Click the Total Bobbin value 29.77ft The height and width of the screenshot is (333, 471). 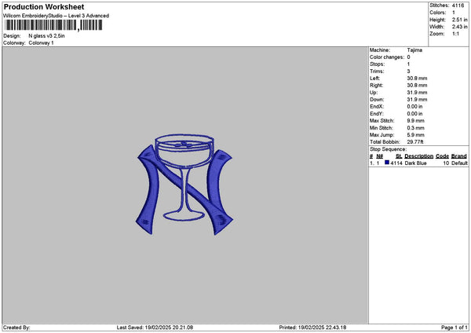coord(415,142)
